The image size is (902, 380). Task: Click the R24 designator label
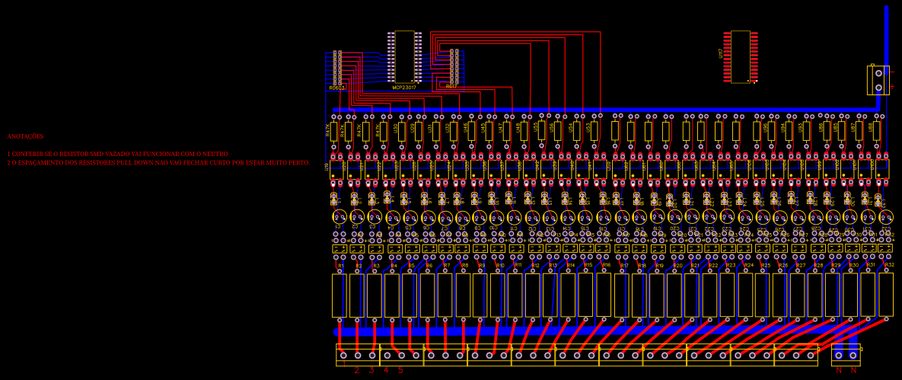(x=749, y=266)
